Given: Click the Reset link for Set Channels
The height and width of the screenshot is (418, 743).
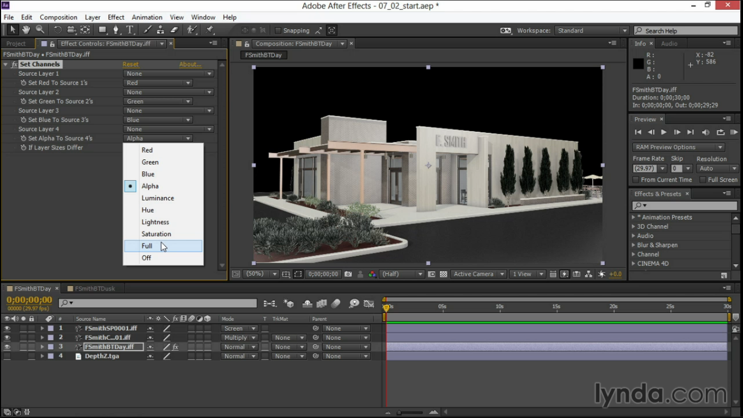Looking at the screenshot, I should pyautogui.click(x=131, y=64).
